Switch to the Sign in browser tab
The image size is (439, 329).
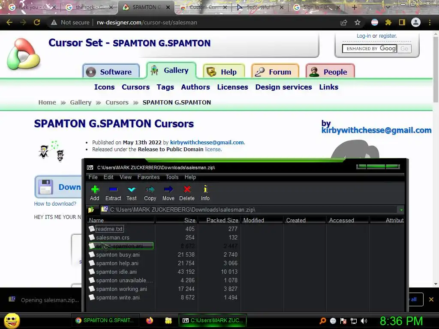coord(316,7)
